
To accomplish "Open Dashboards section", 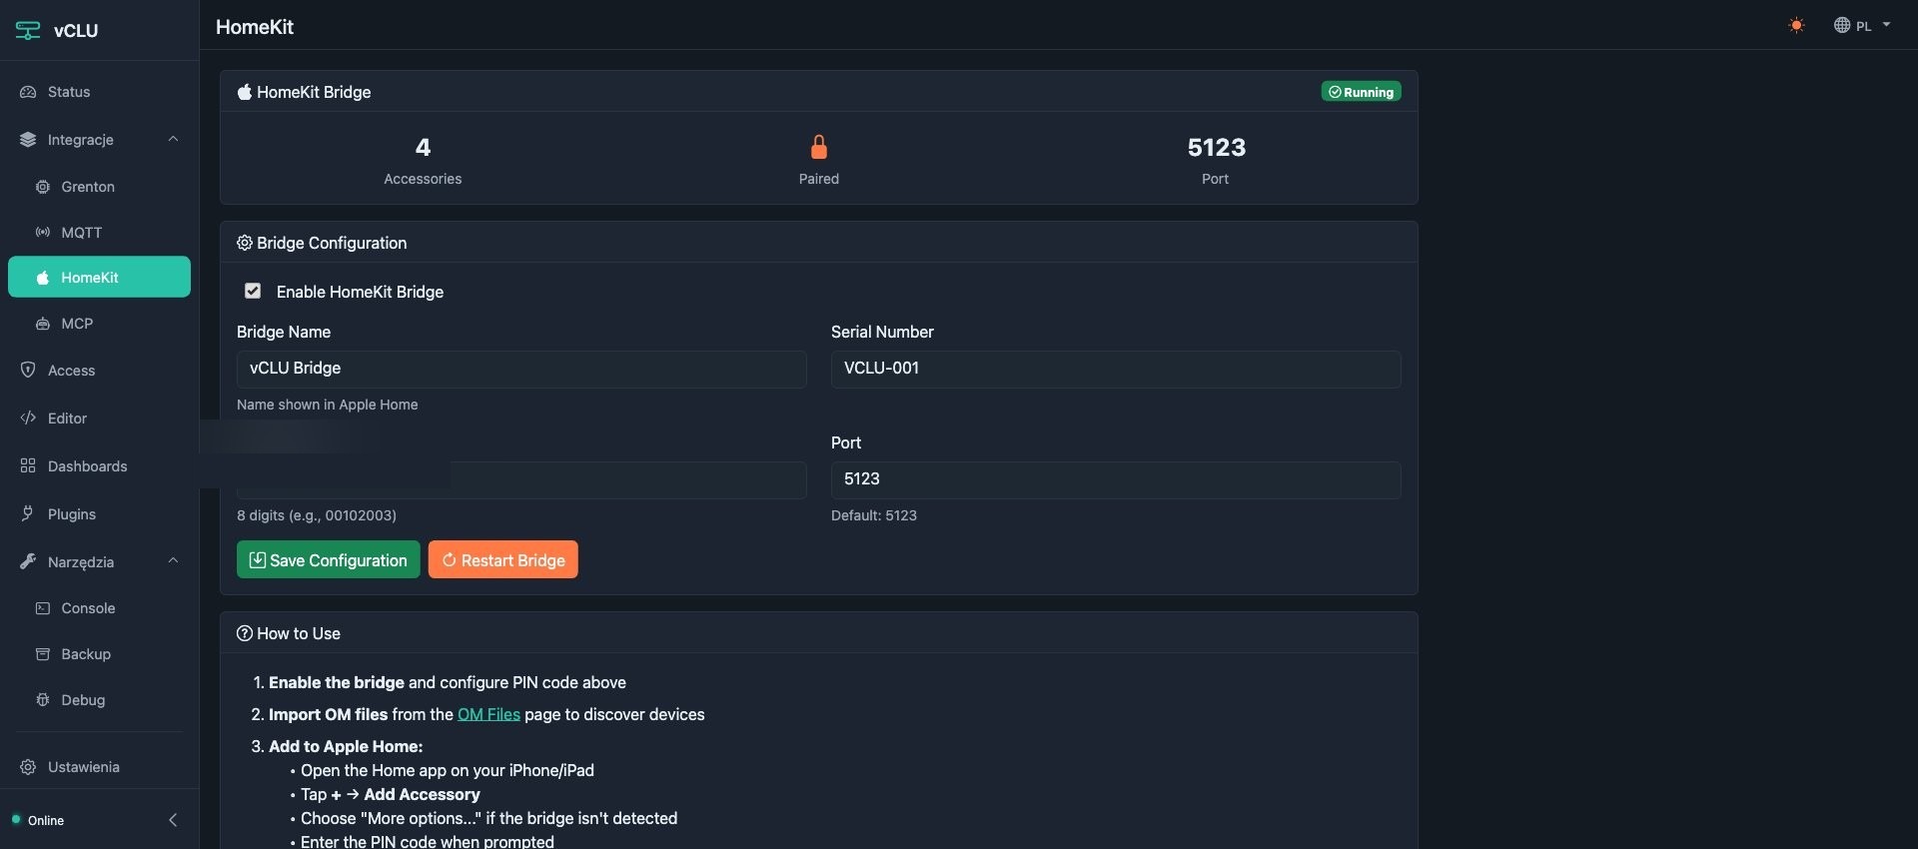I will tap(87, 466).
